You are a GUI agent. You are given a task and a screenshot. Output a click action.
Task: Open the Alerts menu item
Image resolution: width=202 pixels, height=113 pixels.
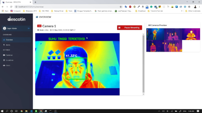16,45
